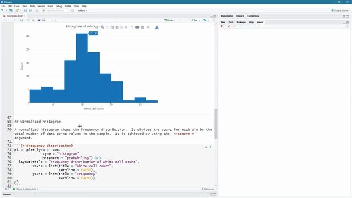
Task: Click the save all documents icon
Action: pos(31,10)
